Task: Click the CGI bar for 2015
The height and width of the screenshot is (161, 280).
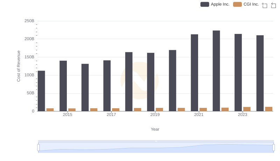Action: pos(72,110)
